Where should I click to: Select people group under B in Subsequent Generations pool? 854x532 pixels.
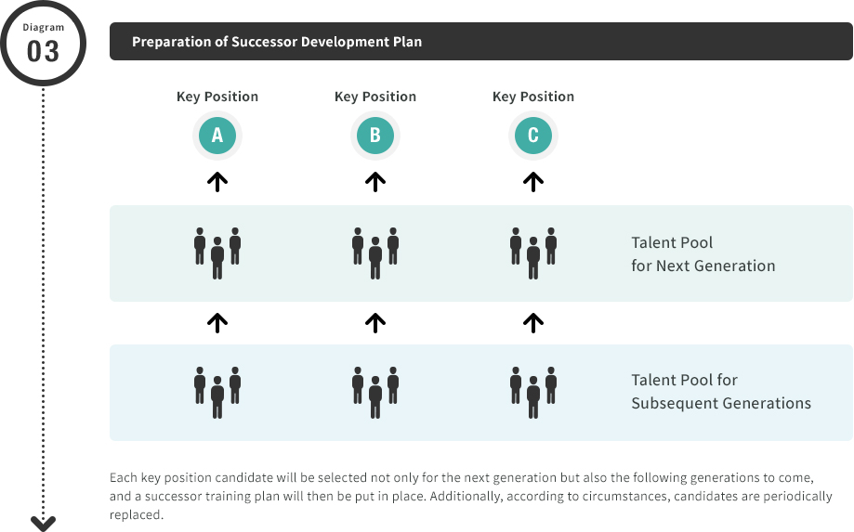(x=375, y=392)
